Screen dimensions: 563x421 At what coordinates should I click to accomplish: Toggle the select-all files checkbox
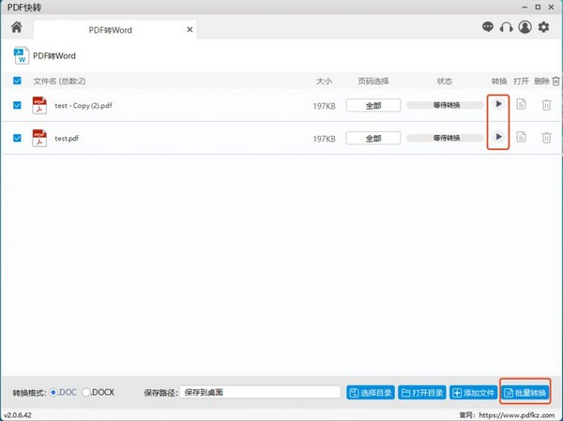(x=18, y=82)
